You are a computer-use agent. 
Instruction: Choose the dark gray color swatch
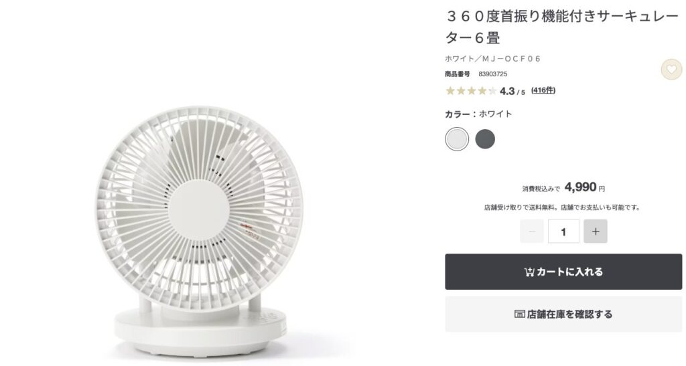(485, 139)
